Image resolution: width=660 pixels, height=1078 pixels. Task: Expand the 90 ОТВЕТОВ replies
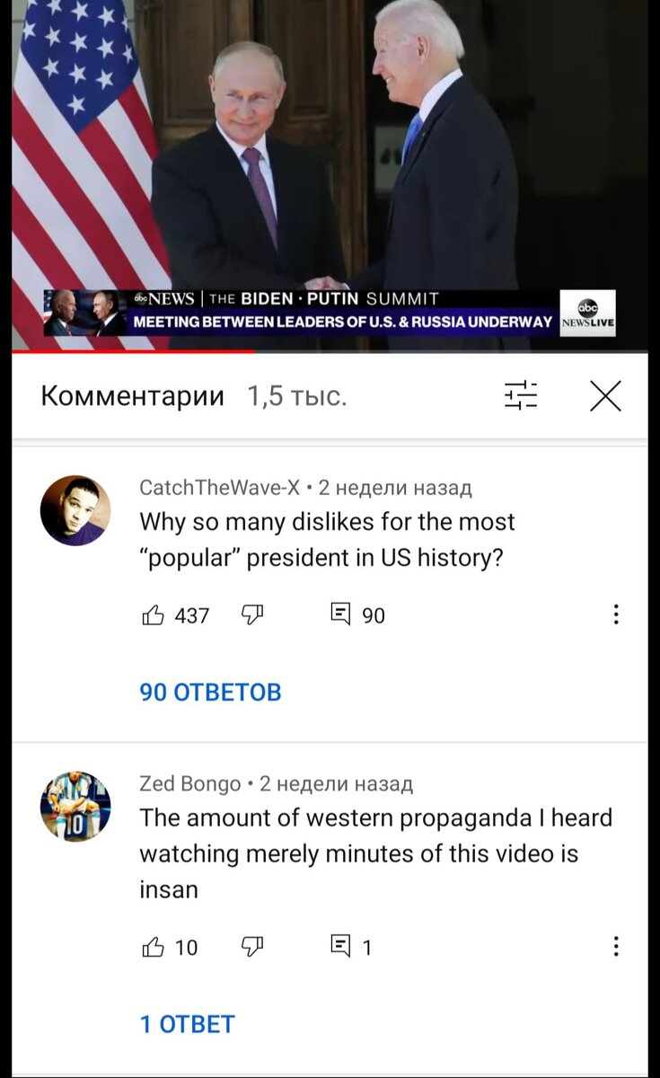pyautogui.click(x=211, y=693)
